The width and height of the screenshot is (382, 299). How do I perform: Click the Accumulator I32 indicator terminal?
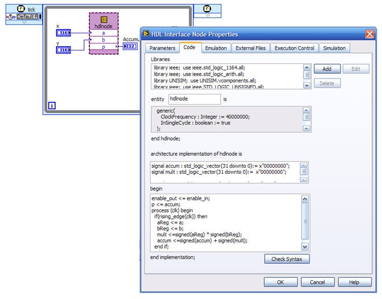click(130, 47)
